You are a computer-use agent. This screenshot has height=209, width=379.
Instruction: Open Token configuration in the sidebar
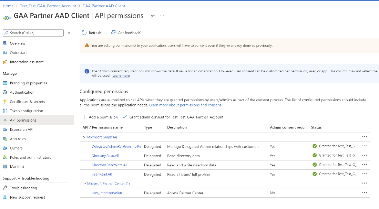(x=26, y=111)
